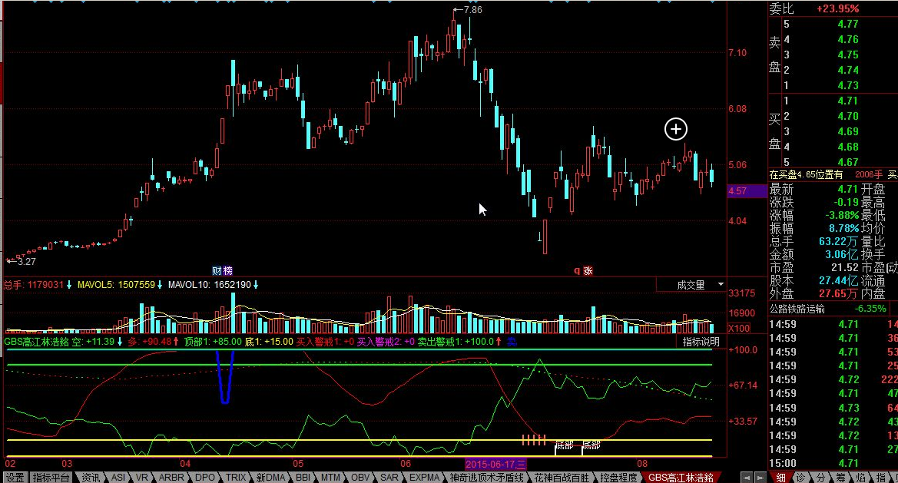Select the ARBR indicator tab
Viewport: 898px width, 483px height.
click(171, 478)
